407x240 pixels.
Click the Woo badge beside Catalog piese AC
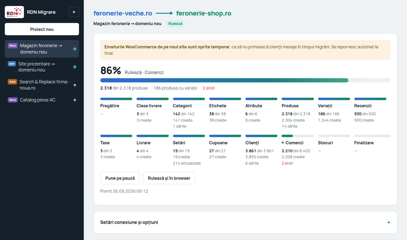[x=13, y=100]
